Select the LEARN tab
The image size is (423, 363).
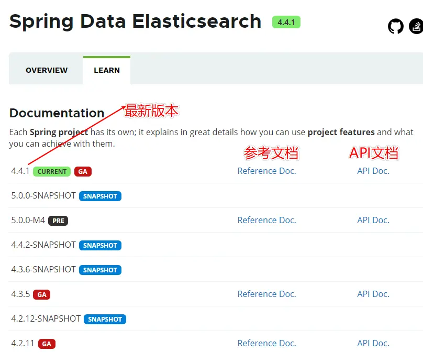(107, 70)
